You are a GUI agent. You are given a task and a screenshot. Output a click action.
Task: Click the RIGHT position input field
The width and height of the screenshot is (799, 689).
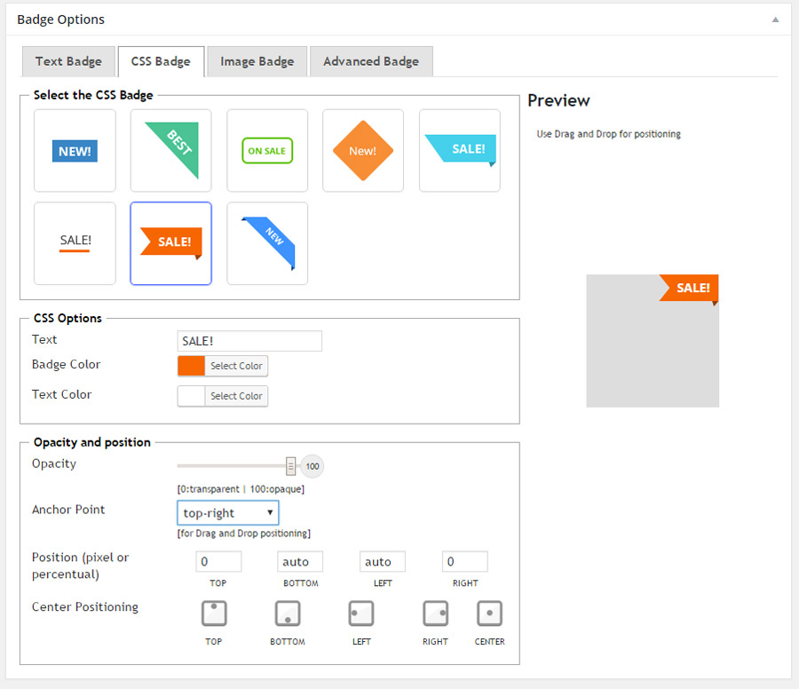coord(464,562)
